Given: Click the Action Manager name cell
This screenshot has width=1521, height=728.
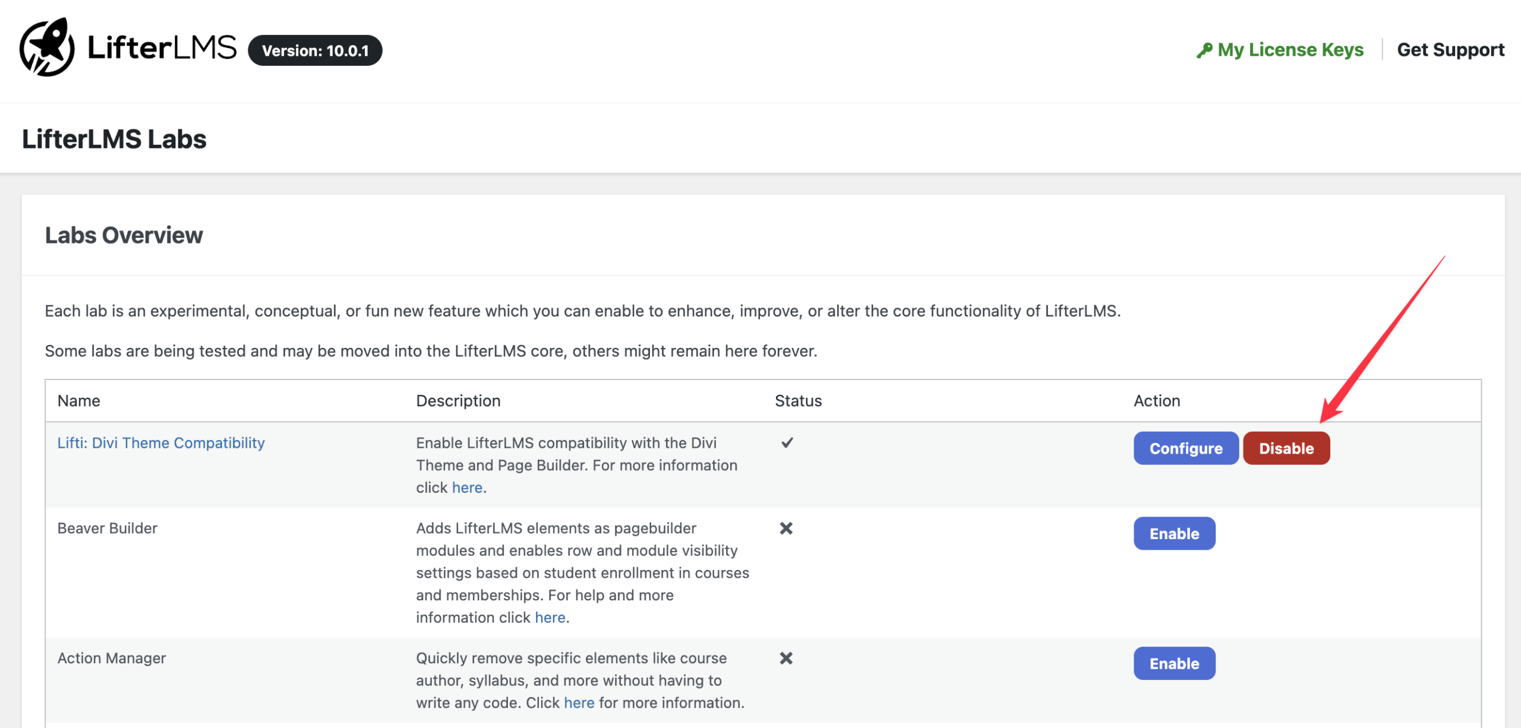Looking at the screenshot, I should point(112,659).
